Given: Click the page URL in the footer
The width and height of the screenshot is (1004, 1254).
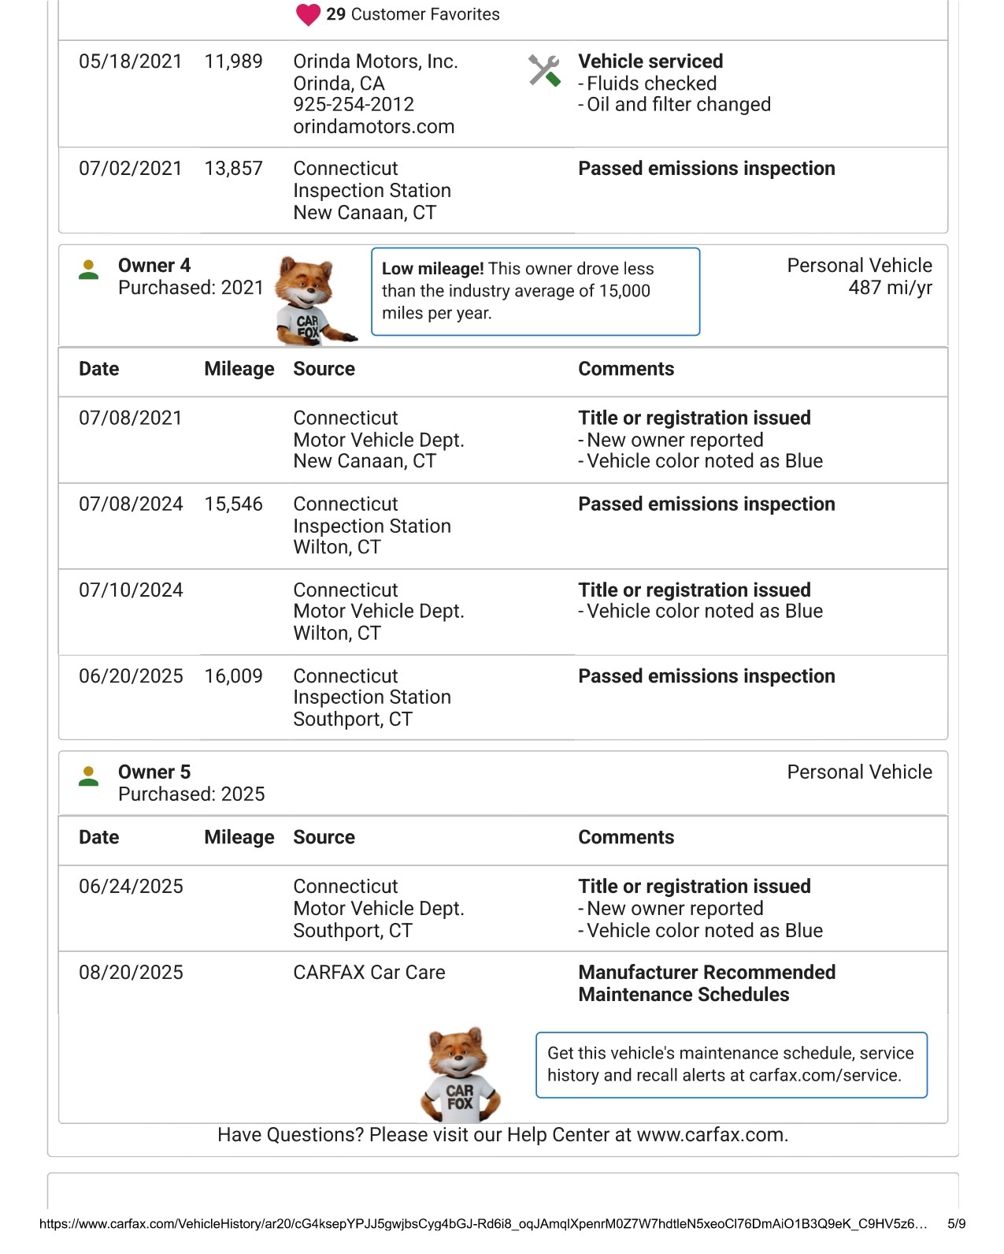Looking at the screenshot, I should coord(483,1224).
